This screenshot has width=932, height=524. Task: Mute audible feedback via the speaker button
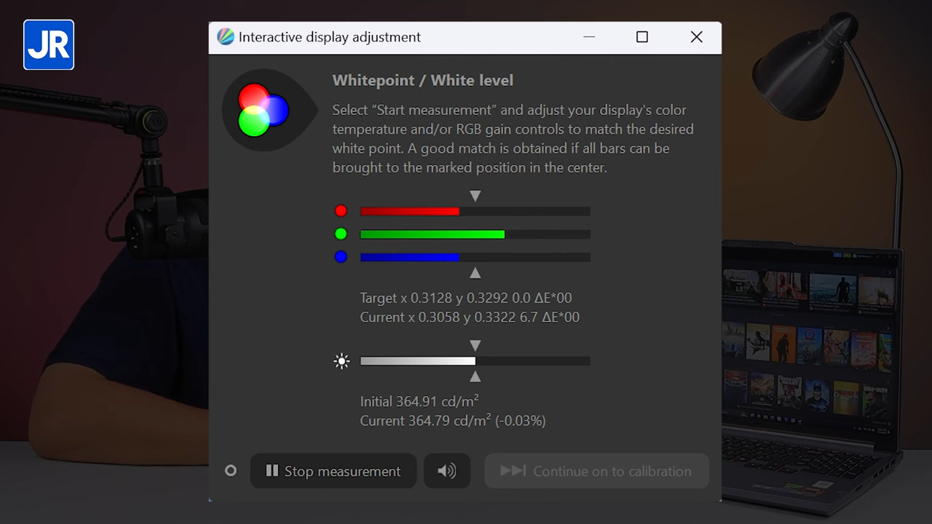(x=446, y=471)
